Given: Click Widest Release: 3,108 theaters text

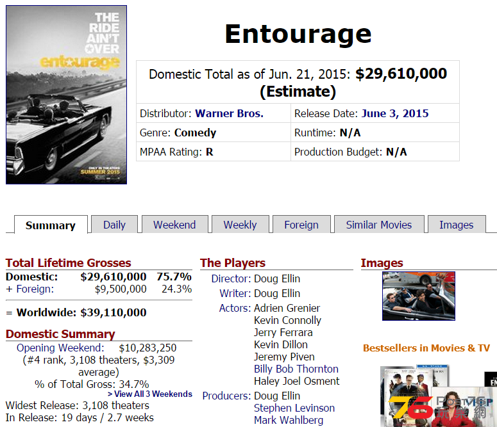Looking at the screenshot, I should [x=78, y=405].
